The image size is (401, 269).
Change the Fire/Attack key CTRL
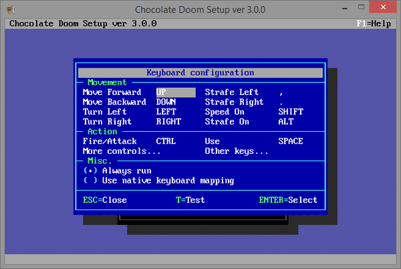[166, 141]
